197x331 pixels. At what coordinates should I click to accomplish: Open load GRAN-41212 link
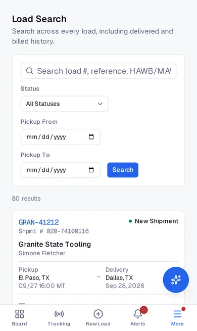pos(38,222)
